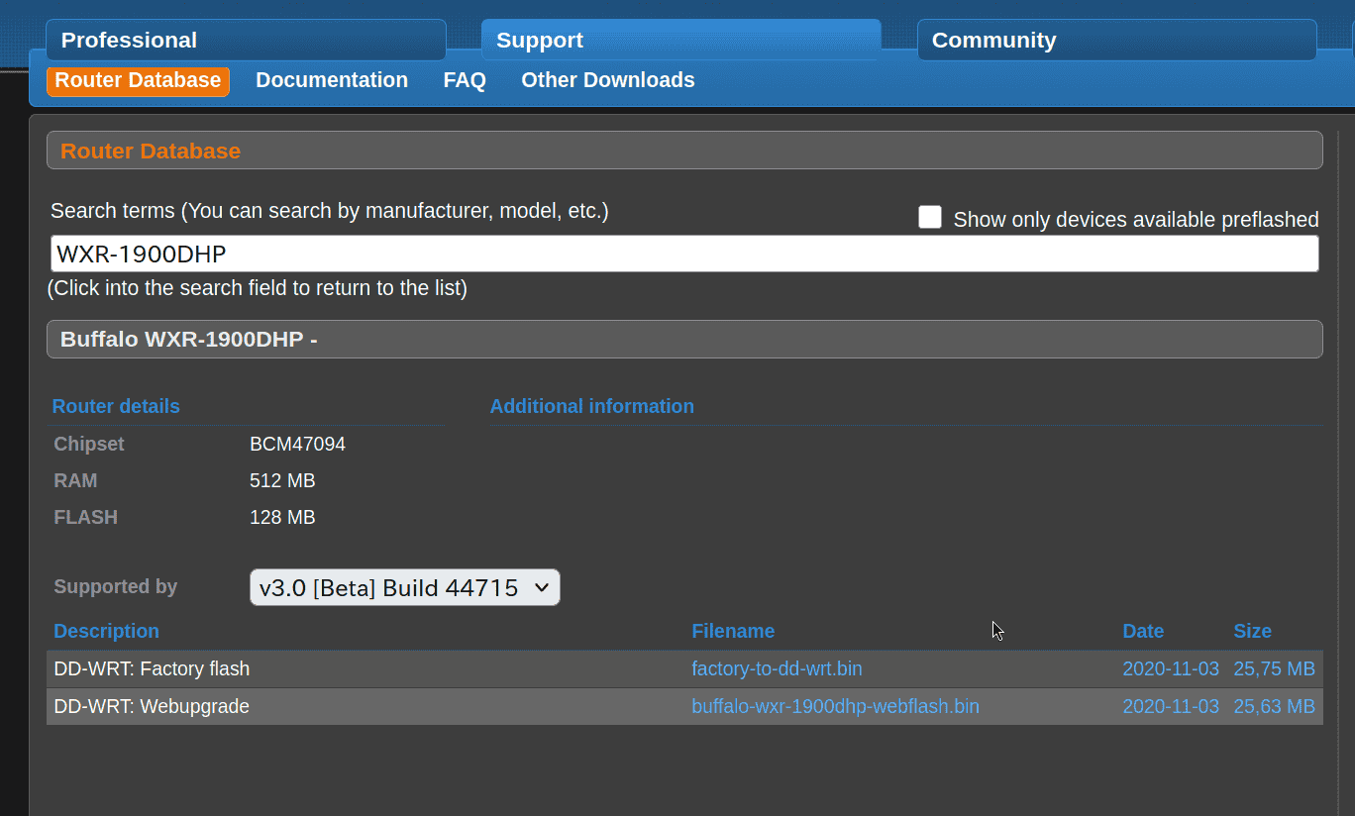
Task: Click the Filename column header
Action: [x=733, y=631]
